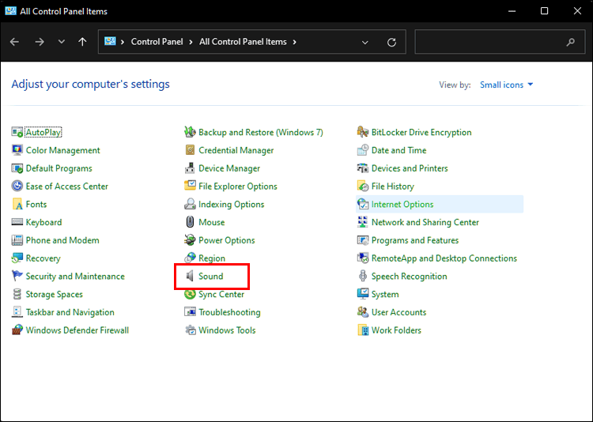Expand chevron after All Control Panel Items

[295, 42]
